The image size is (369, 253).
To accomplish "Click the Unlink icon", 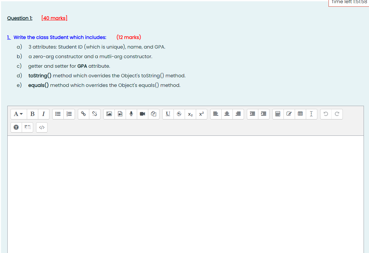I will (x=94, y=114).
